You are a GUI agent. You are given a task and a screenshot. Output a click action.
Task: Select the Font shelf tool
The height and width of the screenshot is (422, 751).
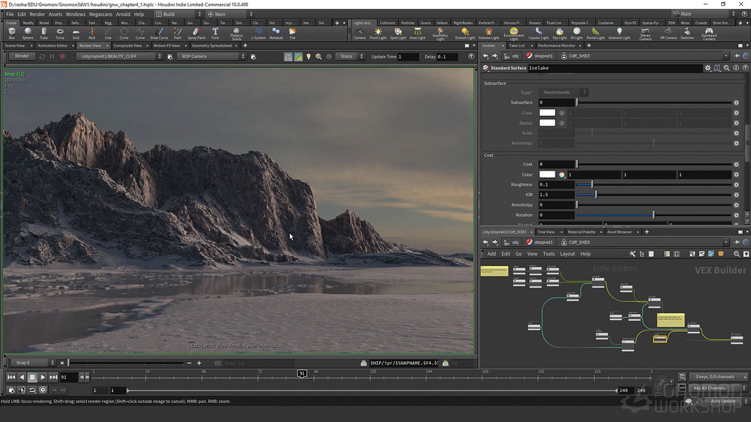215,33
